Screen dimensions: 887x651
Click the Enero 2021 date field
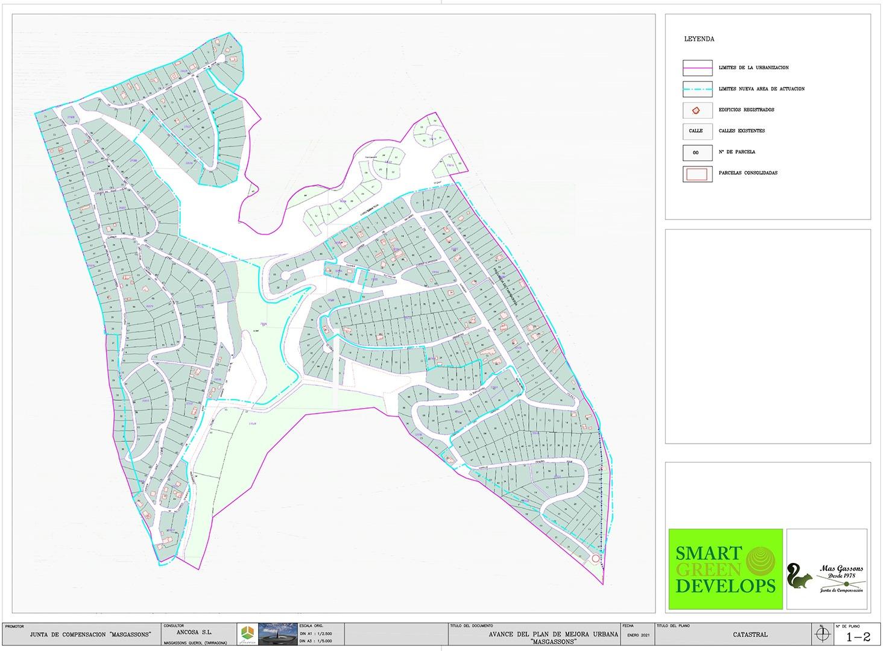click(637, 637)
